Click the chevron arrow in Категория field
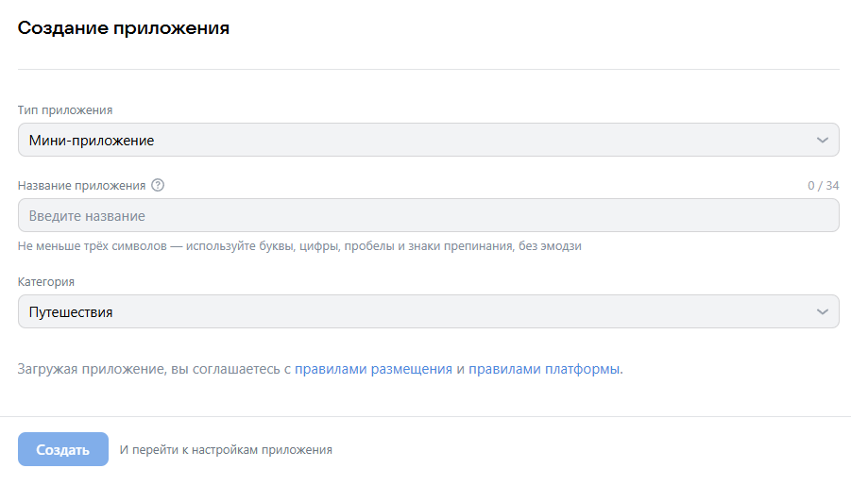The width and height of the screenshot is (851, 485). click(x=822, y=311)
